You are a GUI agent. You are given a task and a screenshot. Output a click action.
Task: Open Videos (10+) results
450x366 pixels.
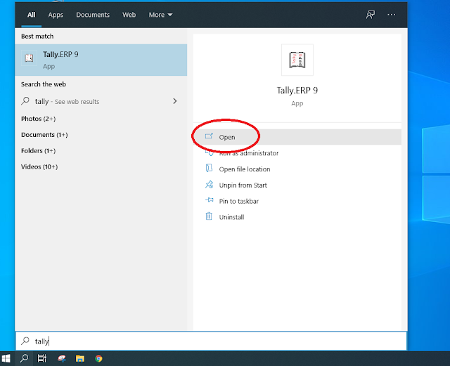pyautogui.click(x=39, y=166)
